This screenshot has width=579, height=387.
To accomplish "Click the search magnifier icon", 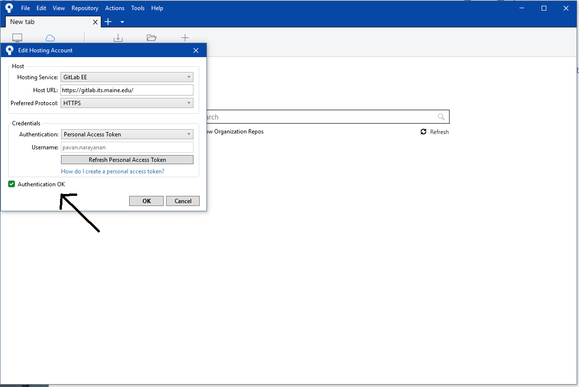I will [441, 117].
